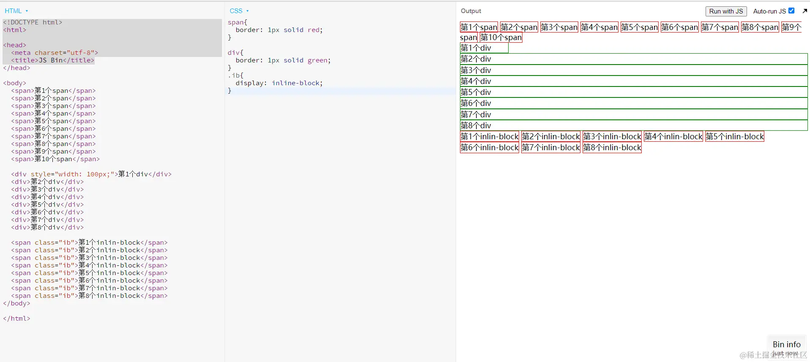The width and height of the screenshot is (810, 362).
Task: Click 第6个span box in the Output panel
Action: pyautogui.click(x=680, y=27)
